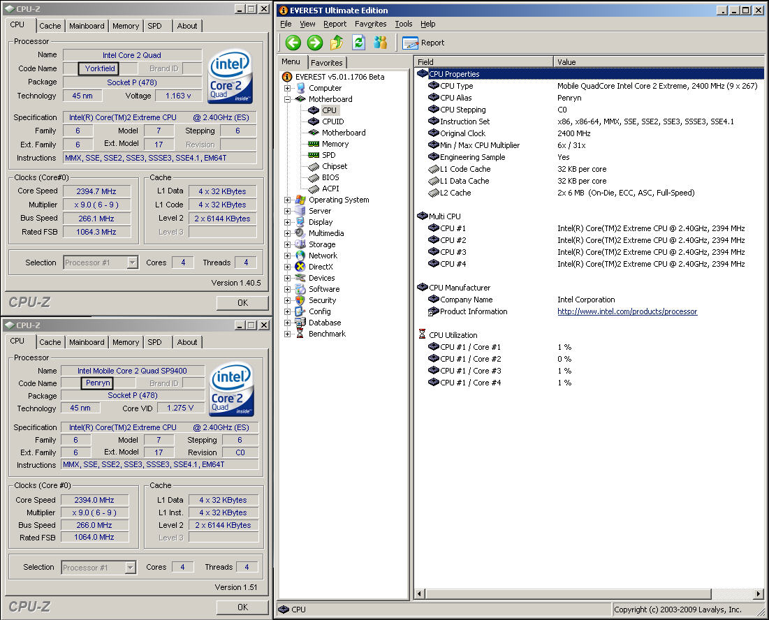Select the Memory module icon in tree

tap(314, 144)
